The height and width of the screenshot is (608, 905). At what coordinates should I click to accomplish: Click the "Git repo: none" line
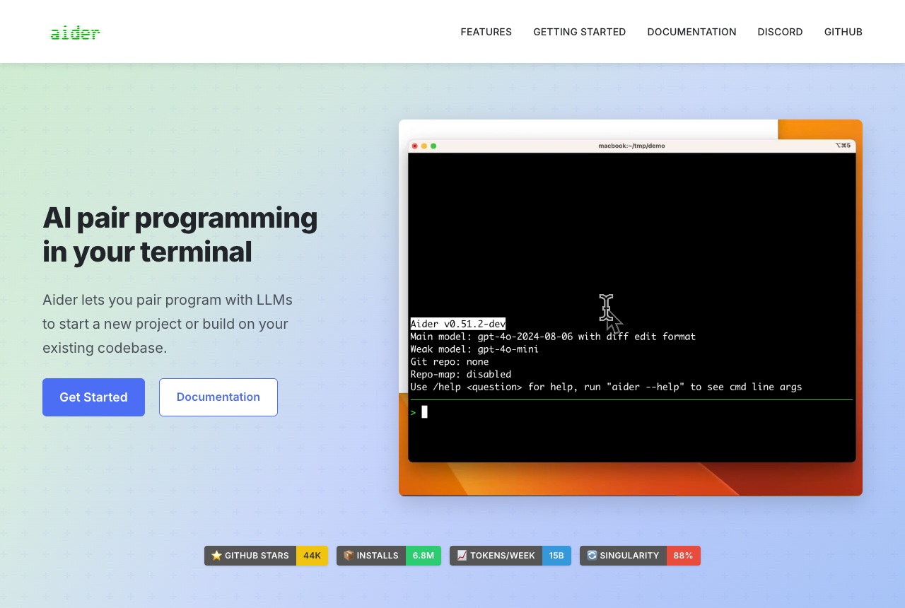pos(450,362)
